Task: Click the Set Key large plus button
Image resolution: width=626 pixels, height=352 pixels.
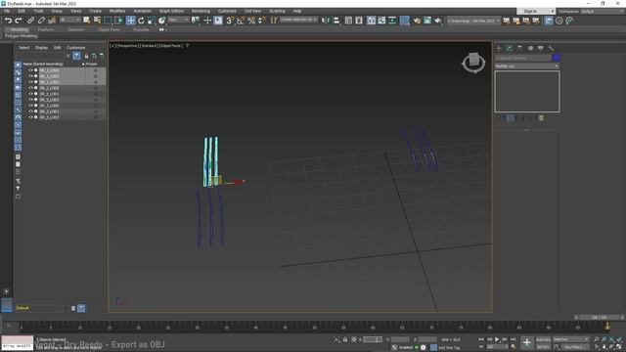Action: click(527, 342)
